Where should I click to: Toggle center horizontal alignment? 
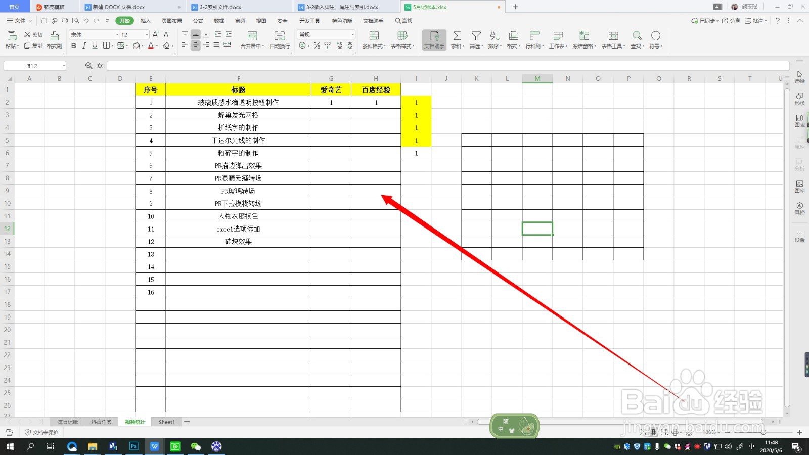coord(195,45)
